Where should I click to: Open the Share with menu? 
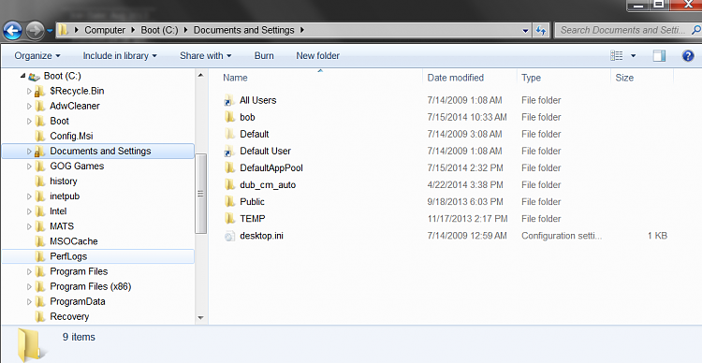[206, 55]
